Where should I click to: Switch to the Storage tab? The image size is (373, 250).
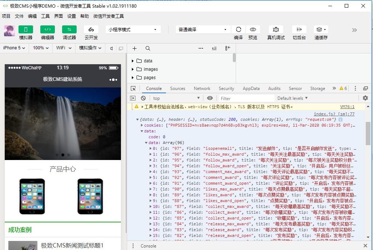pyautogui.click(x=317, y=89)
